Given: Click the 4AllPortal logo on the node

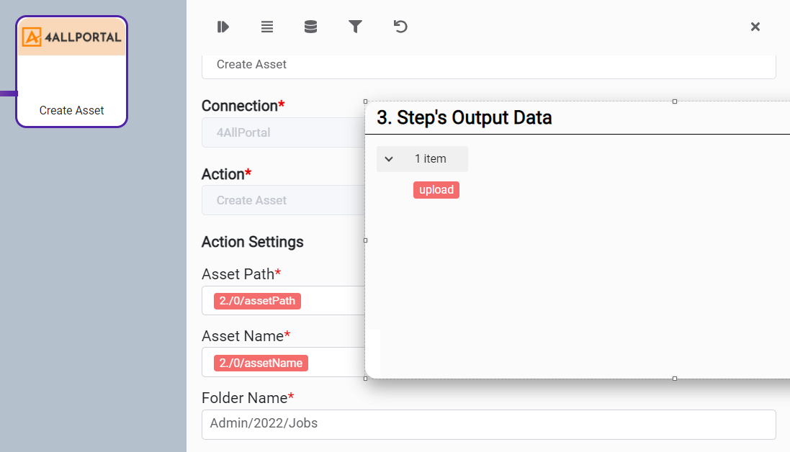Looking at the screenshot, I should (x=71, y=37).
